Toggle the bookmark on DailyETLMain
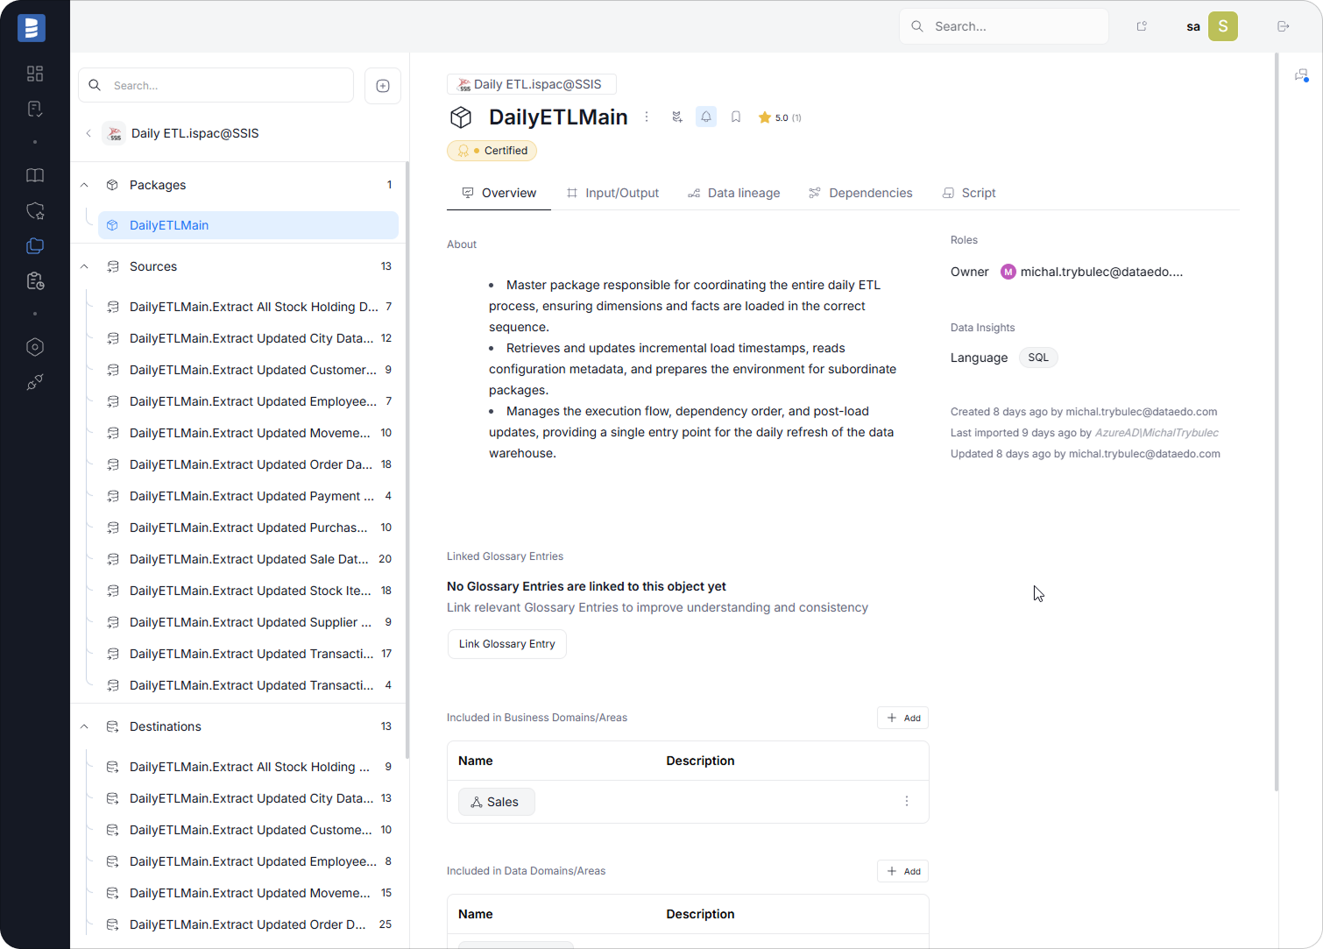This screenshot has height=949, width=1323. point(735,117)
